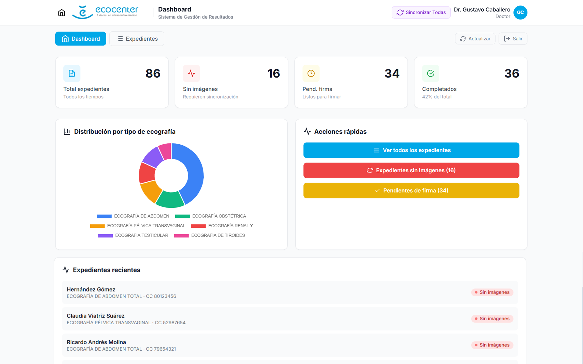Click the Ecocenter logo

[x=105, y=12]
